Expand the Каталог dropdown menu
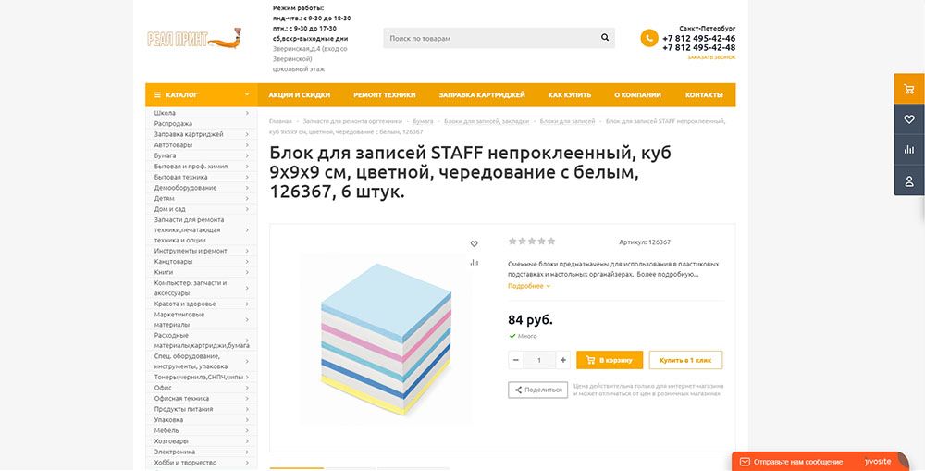This screenshot has height=471, width=925. [x=200, y=94]
